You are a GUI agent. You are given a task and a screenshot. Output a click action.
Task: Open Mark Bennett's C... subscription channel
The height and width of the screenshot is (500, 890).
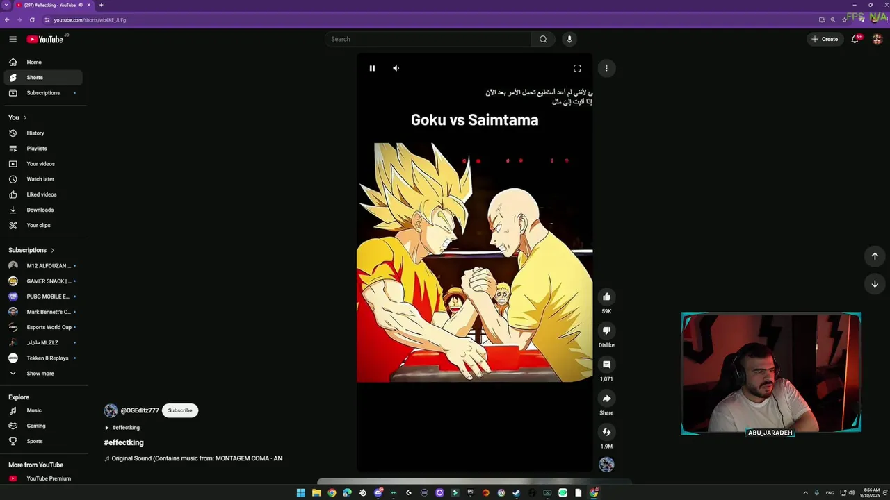click(43, 312)
